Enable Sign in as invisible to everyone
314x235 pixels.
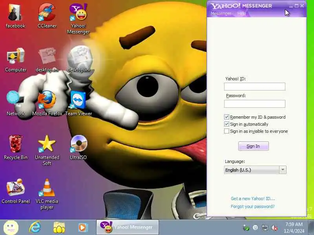click(x=226, y=131)
